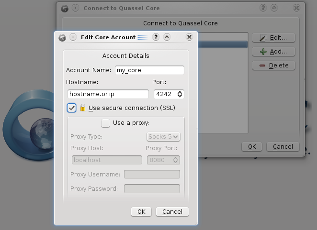Click the Connect to Quassel Core window menu icon

click(x=65, y=9)
